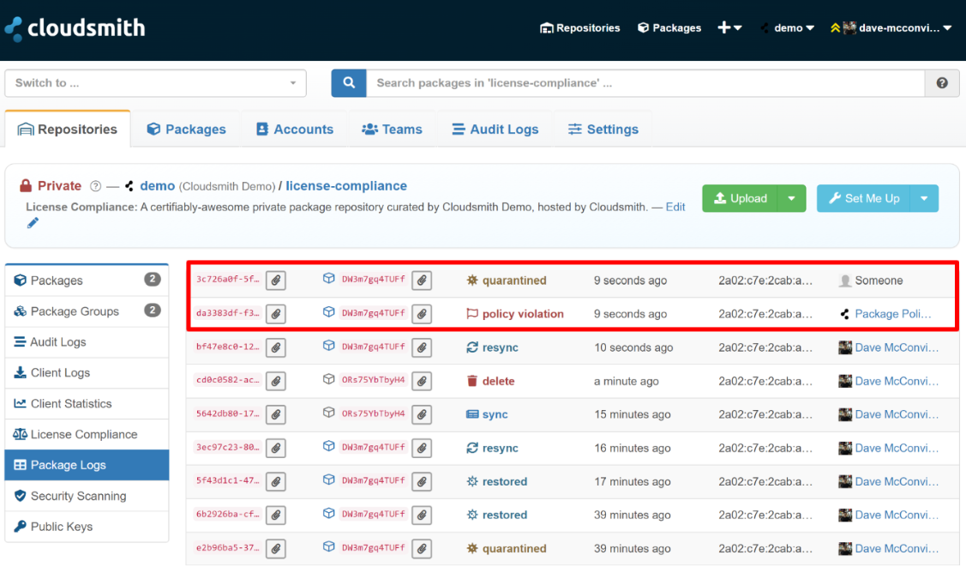Copy package ID clip icon in policy violation row
966x567 pixels.
click(422, 314)
